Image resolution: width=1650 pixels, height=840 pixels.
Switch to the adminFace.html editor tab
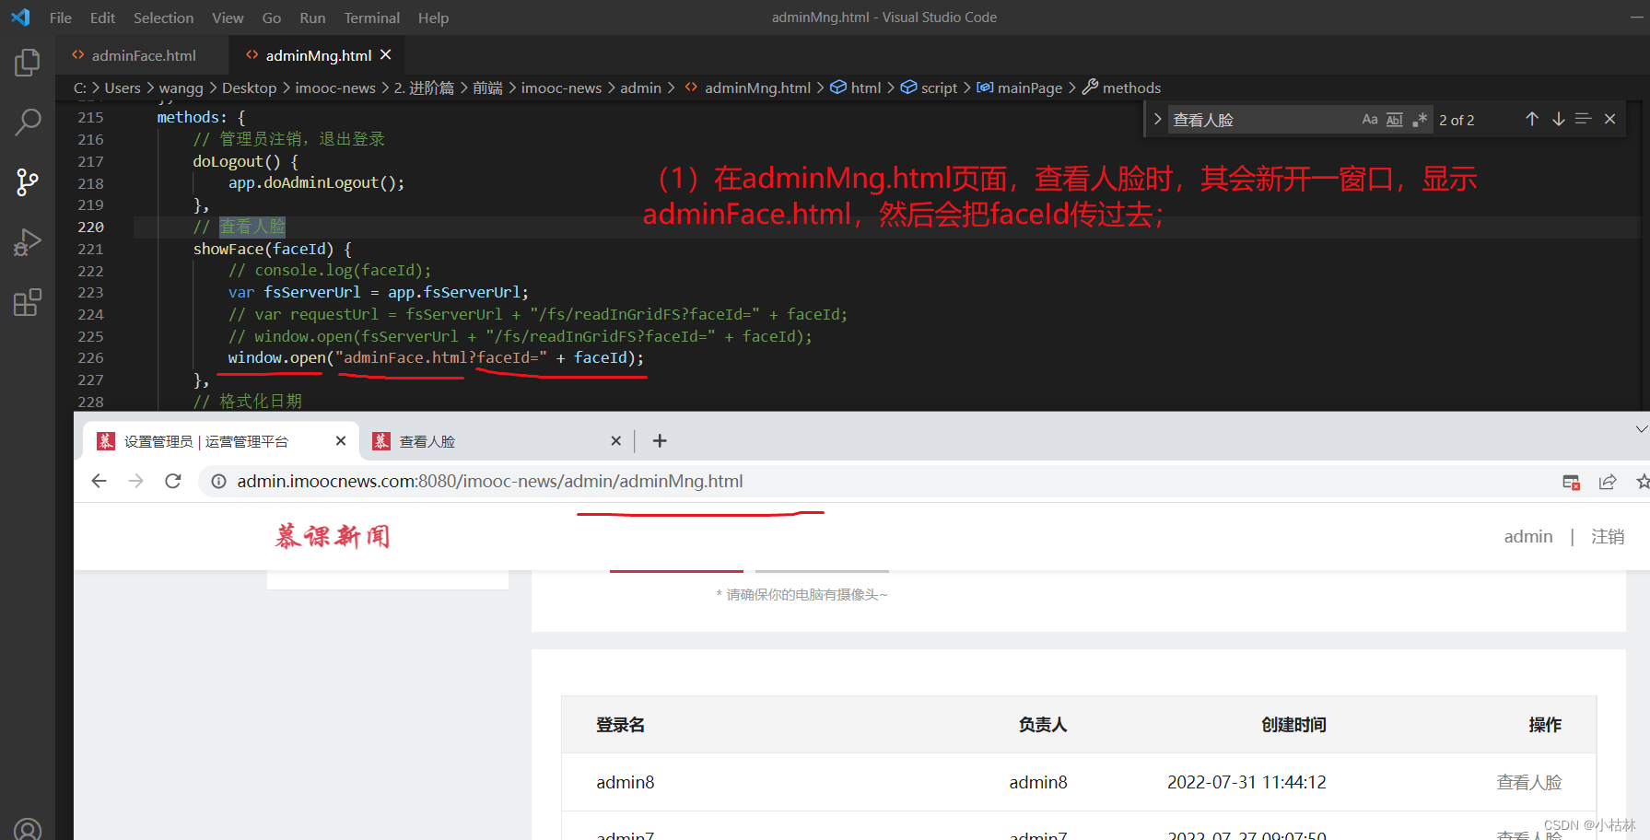coord(143,55)
